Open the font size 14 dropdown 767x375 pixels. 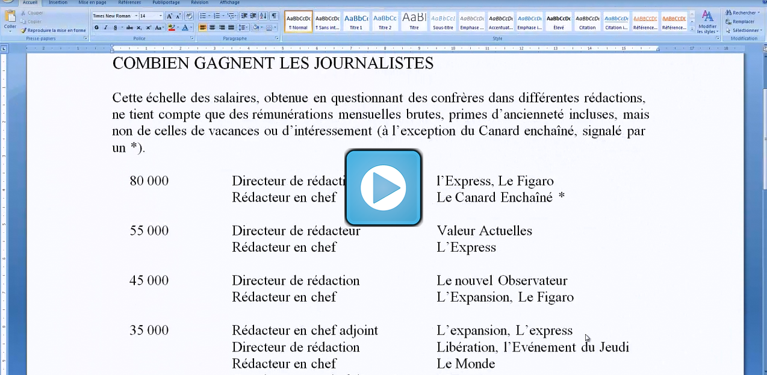(161, 16)
